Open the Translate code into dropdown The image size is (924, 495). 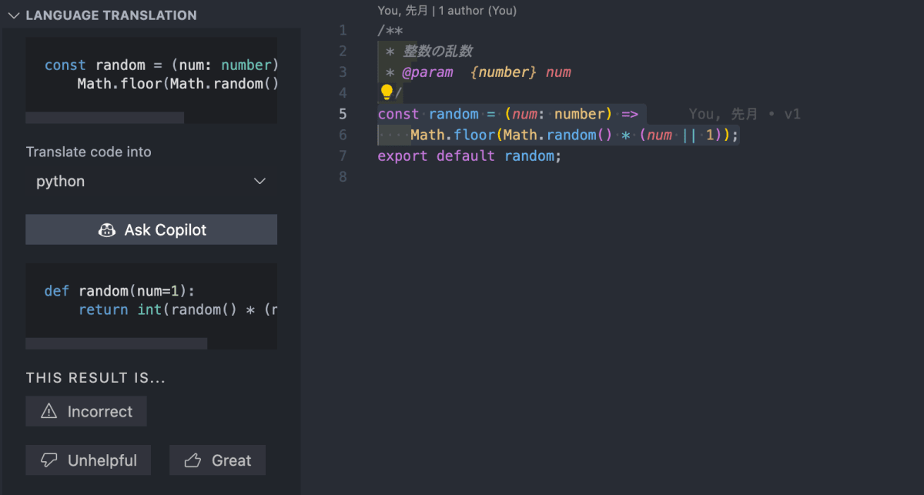pyautogui.click(x=151, y=182)
